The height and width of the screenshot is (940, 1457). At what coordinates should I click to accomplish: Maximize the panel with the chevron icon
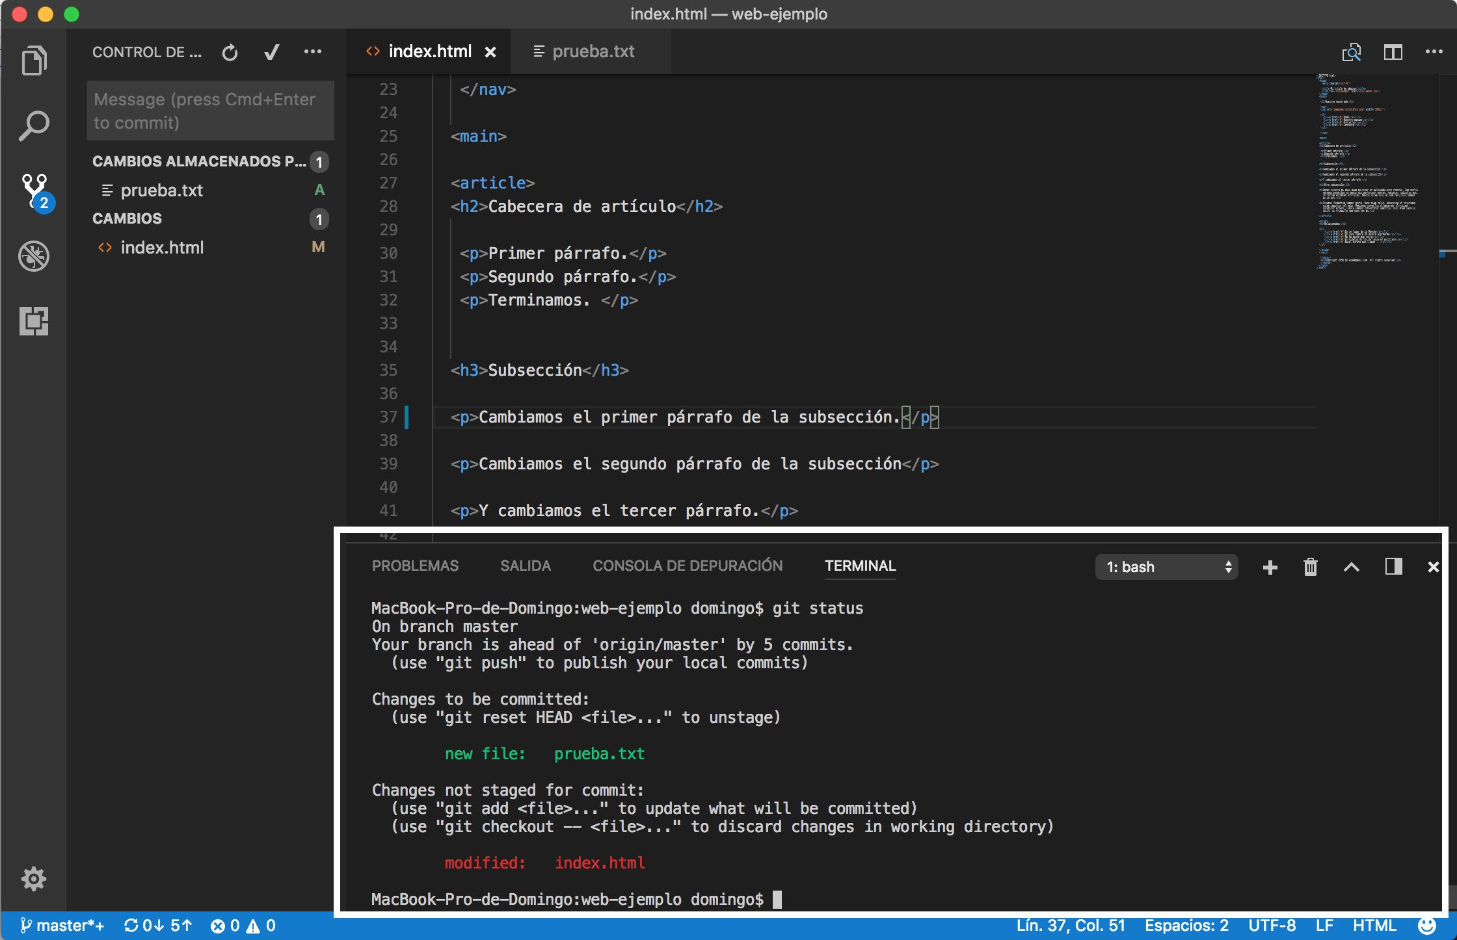1352,567
